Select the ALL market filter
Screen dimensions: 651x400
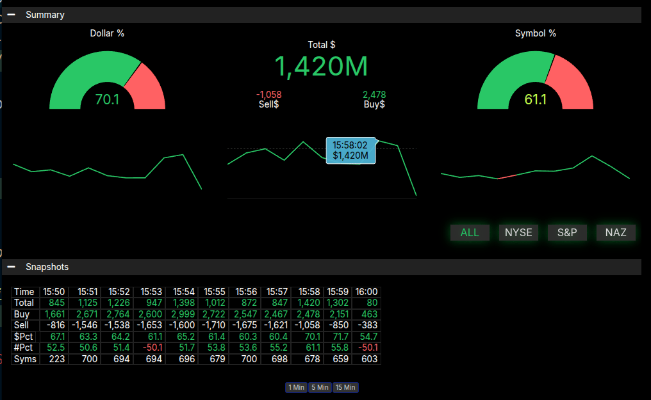click(x=470, y=232)
